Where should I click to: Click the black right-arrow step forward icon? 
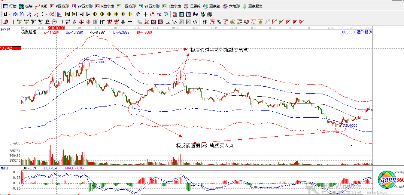pyautogui.click(x=88, y=14)
